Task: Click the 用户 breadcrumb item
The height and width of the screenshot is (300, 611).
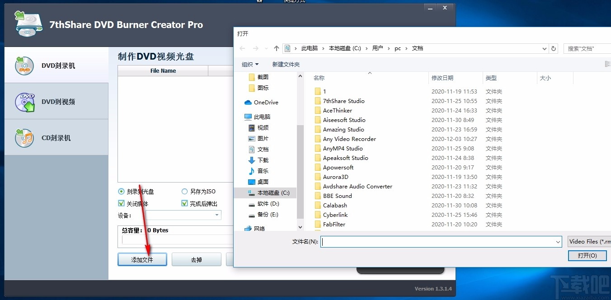Action: click(377, 48)
